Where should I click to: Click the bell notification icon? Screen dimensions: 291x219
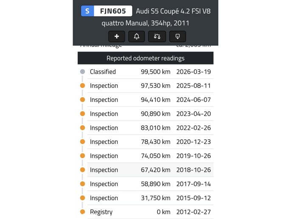click(137, 37)
